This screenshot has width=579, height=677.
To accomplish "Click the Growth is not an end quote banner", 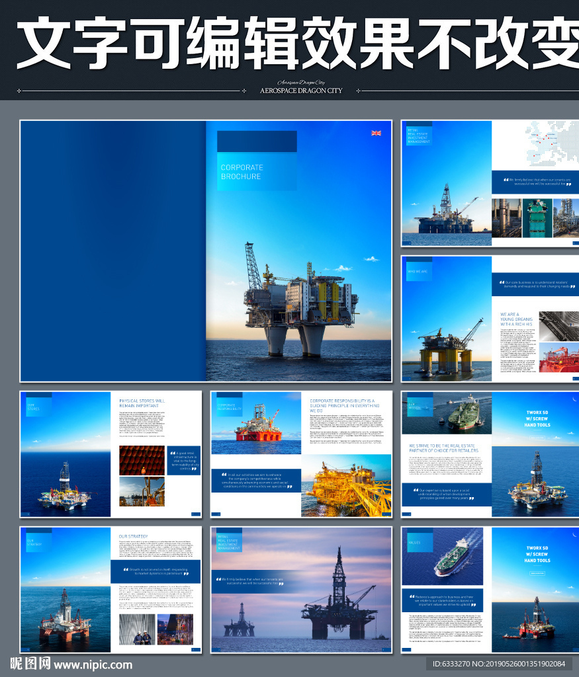I will [x=156, y=571].
